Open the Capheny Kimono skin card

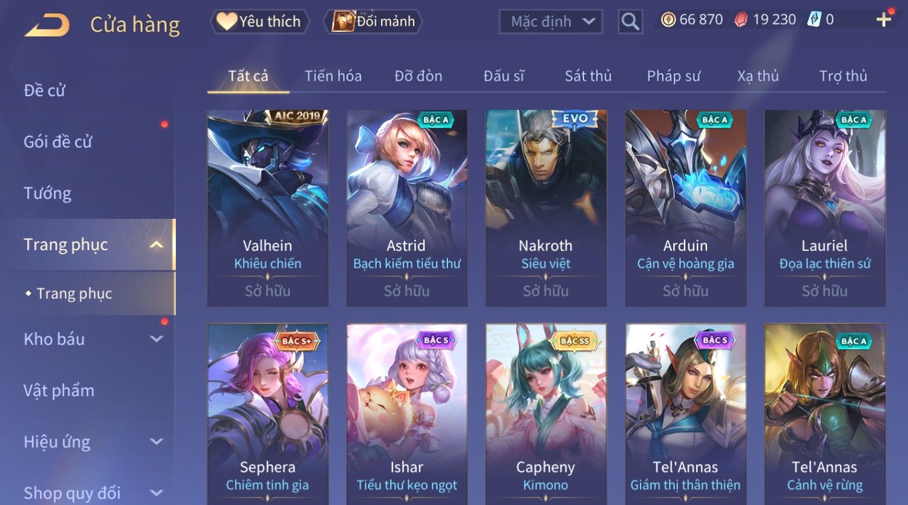(546, 414)
